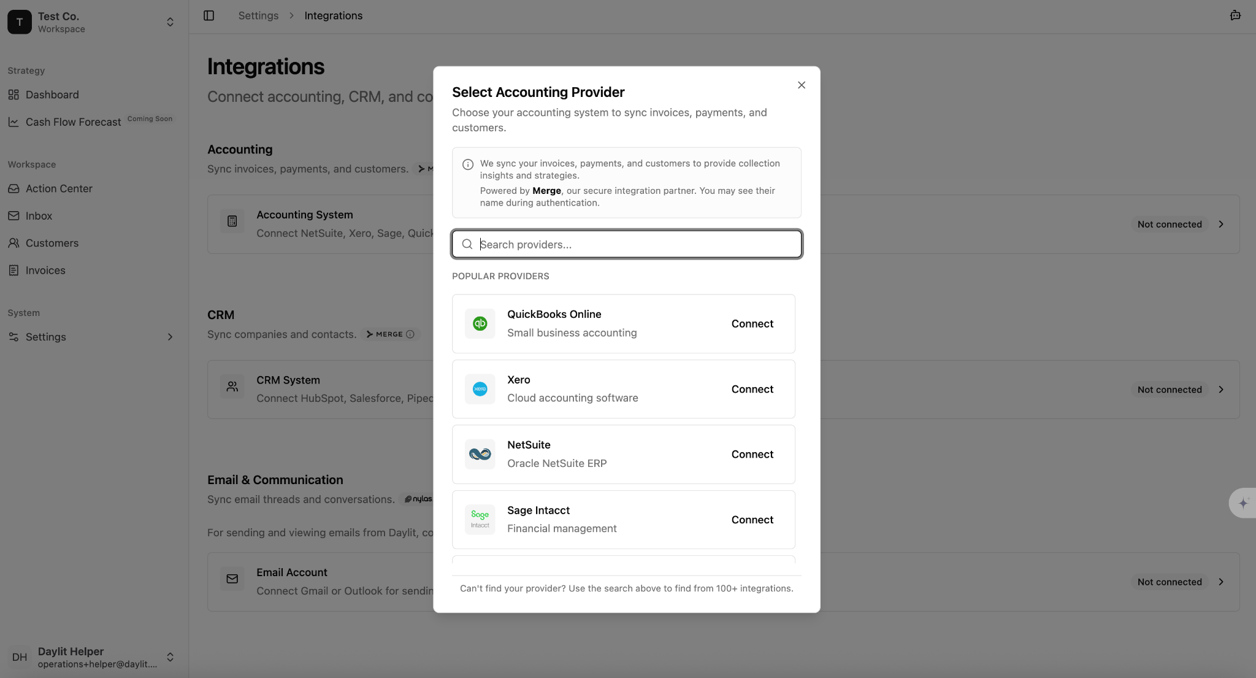Open CRM System row chevron
1256x678 pixels.
click(x=1221, y=390)
